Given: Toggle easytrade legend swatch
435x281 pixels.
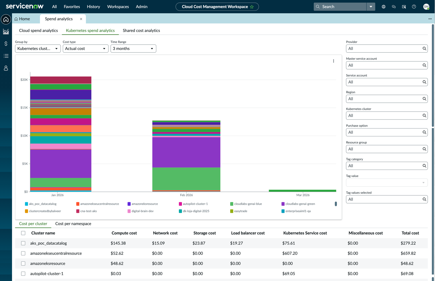Looking at the screenshot, I should [232, 211].
